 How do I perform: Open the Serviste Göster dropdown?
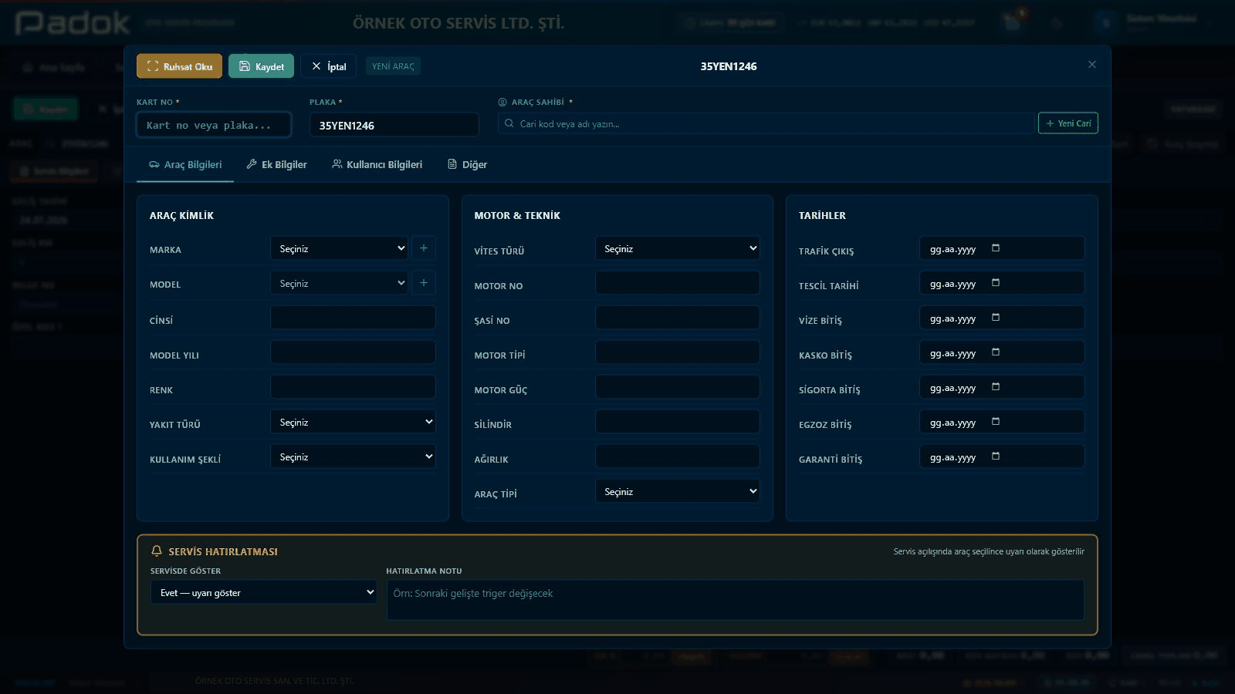click(x=263, y=592)
